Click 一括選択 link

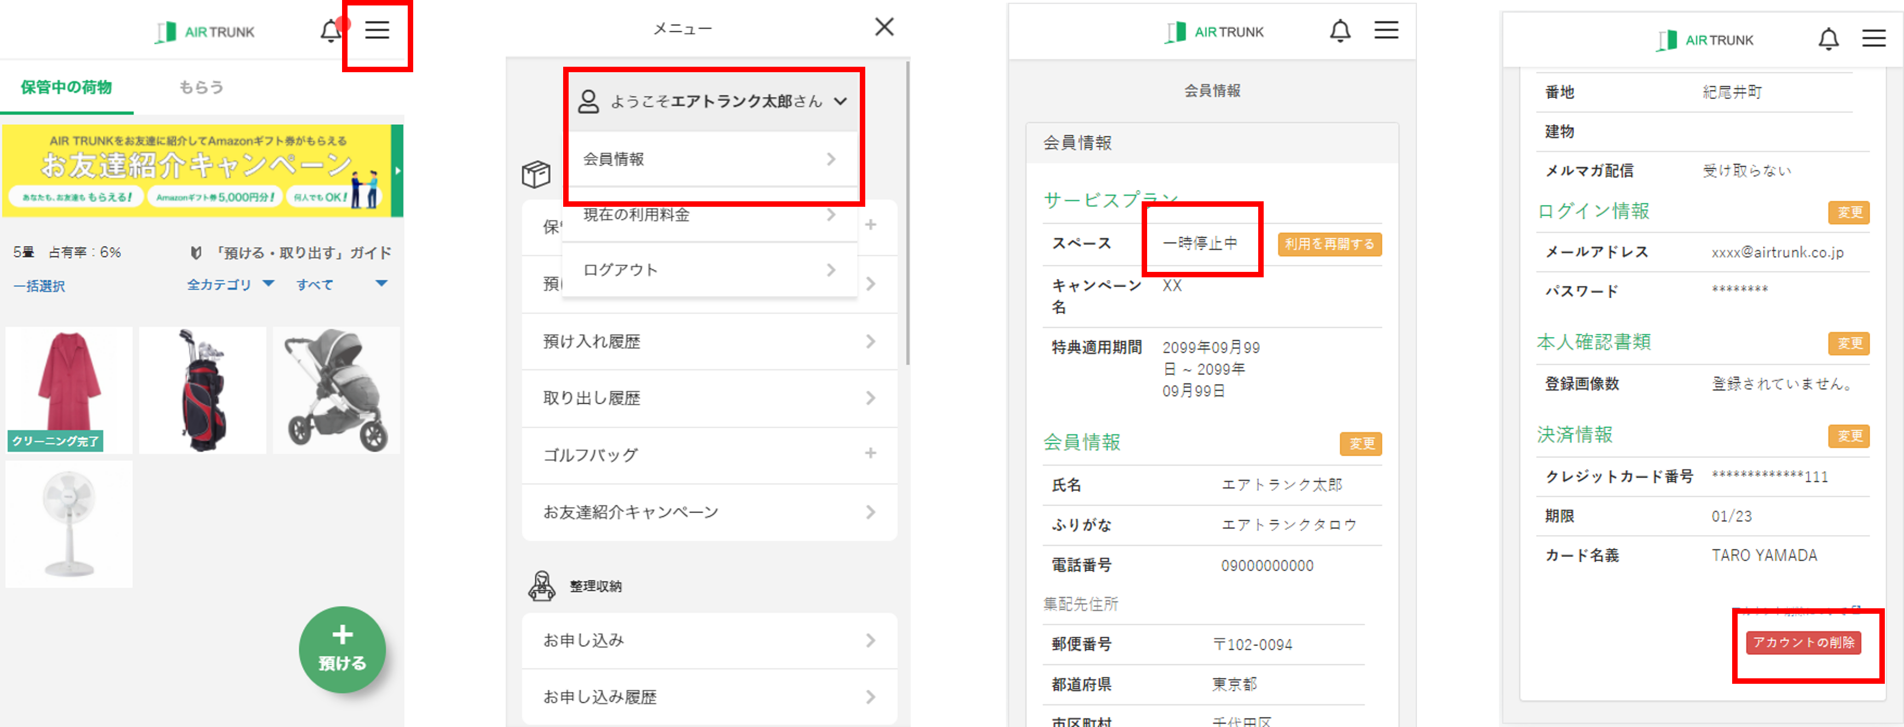39,286
